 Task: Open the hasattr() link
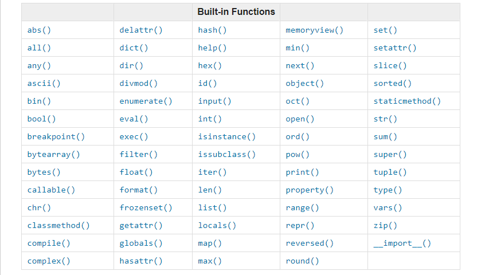(x=140, y=261)
